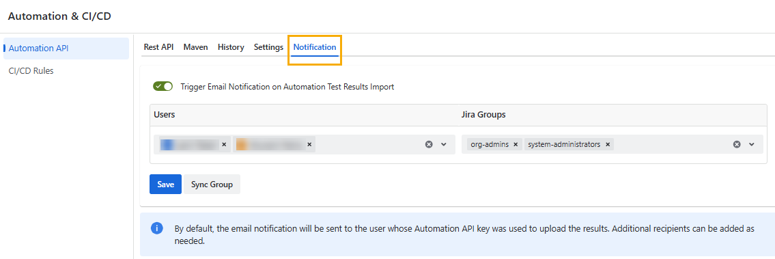
Task: Open Automation API in sidebar
Action: [66, 49]
